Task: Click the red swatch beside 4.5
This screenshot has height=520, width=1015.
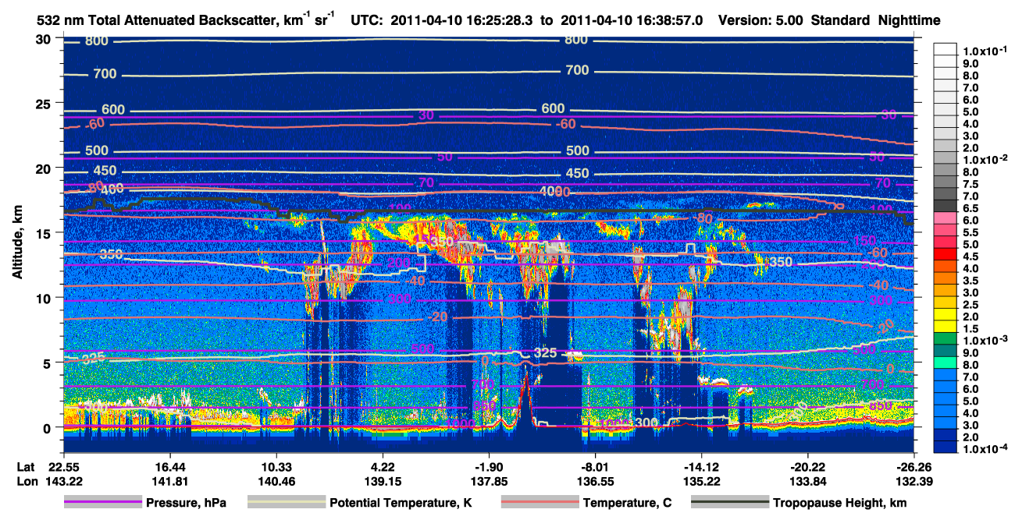Action: [x=946, y=253]
